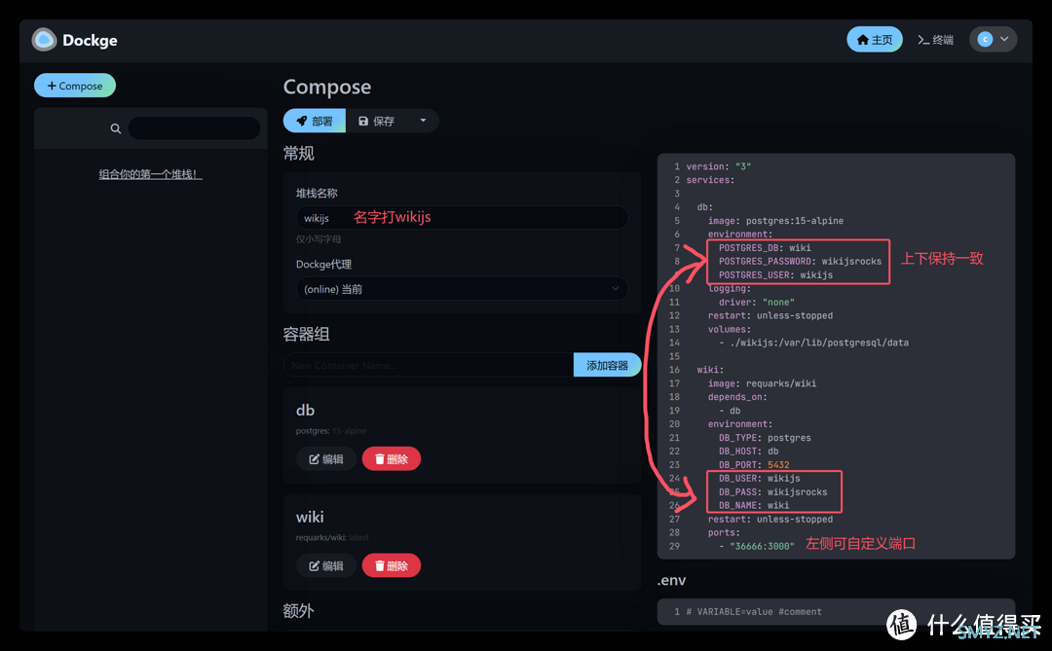
Task: Click the rocket icon on 部署
Action: 302,121
